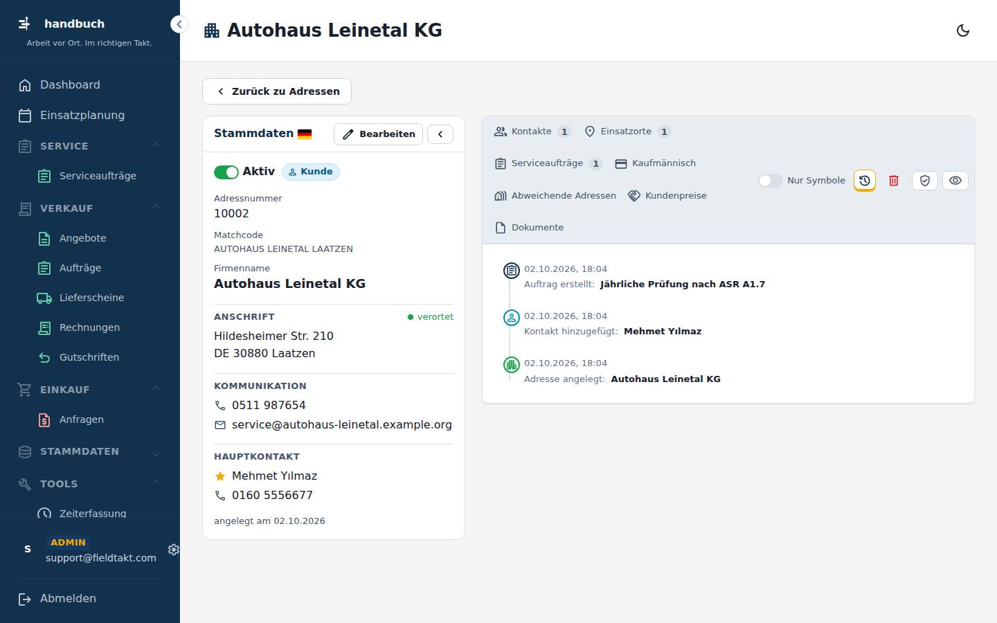997x623 pixels.
Task: Switch to the Einsatzorte tab
Action: point(627,132)
